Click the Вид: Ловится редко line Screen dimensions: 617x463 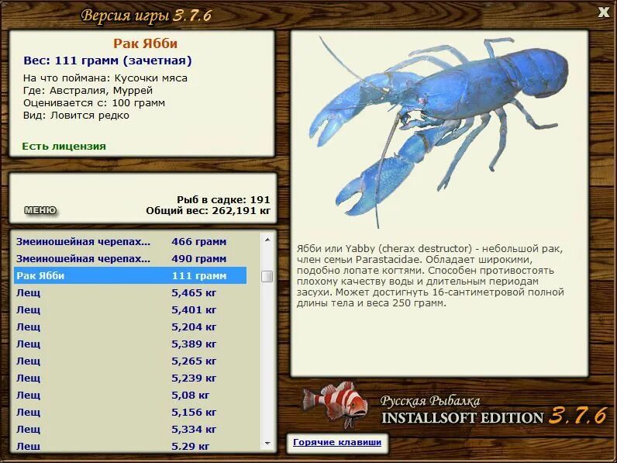click(76, 116)
